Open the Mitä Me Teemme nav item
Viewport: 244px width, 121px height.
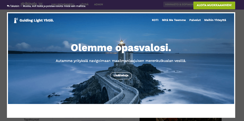tap(174, 20)
